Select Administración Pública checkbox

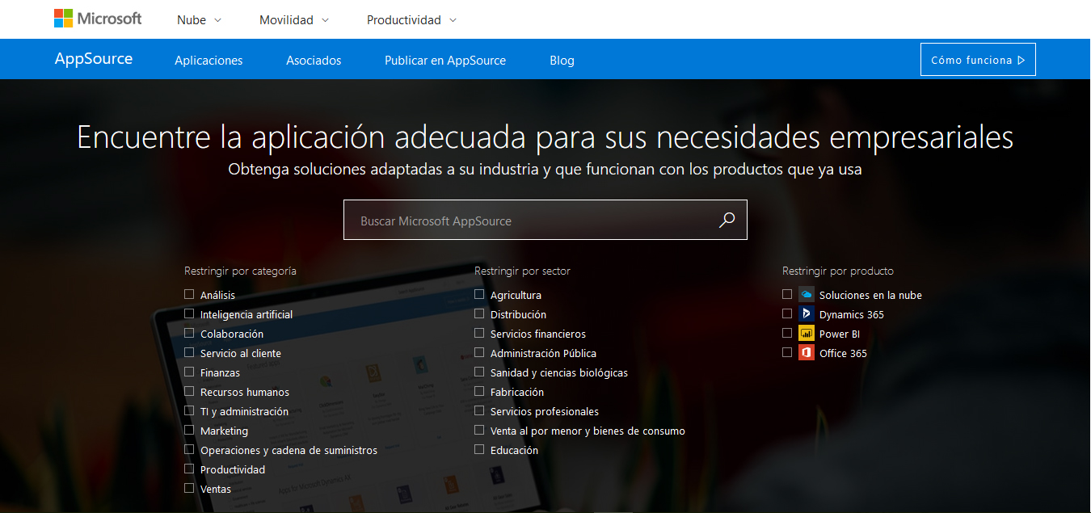[479, 352]
